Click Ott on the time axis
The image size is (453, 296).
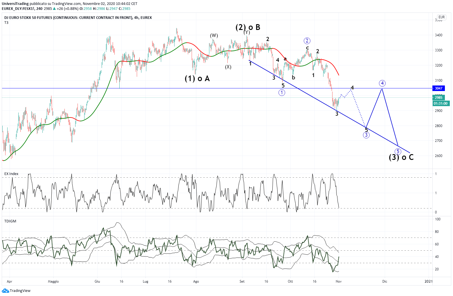click(290, 281)
